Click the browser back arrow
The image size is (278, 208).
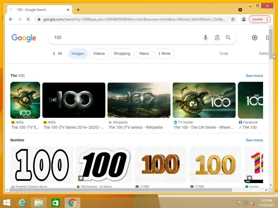pyautogui.click(x=11, y=19)
